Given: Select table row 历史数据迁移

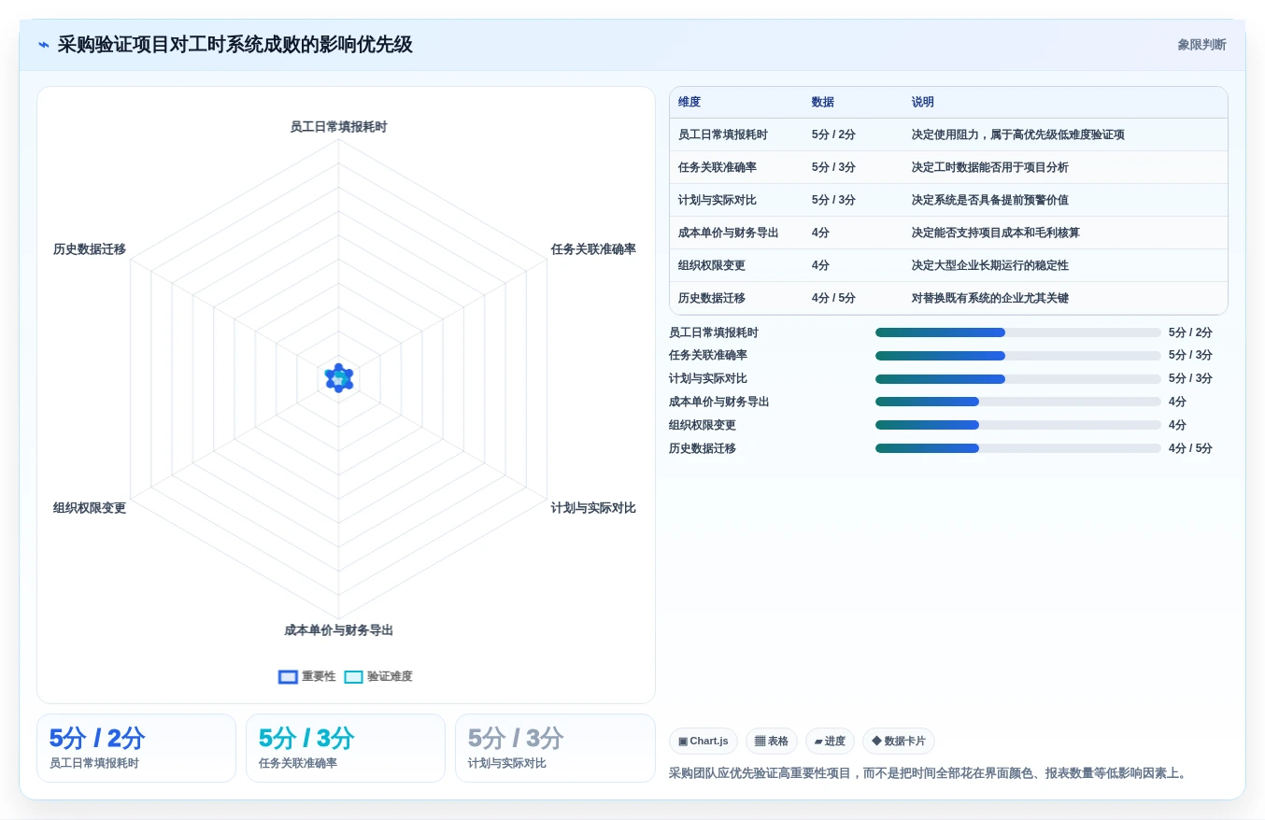Looking at the screenshot, I should coord(948,298).
